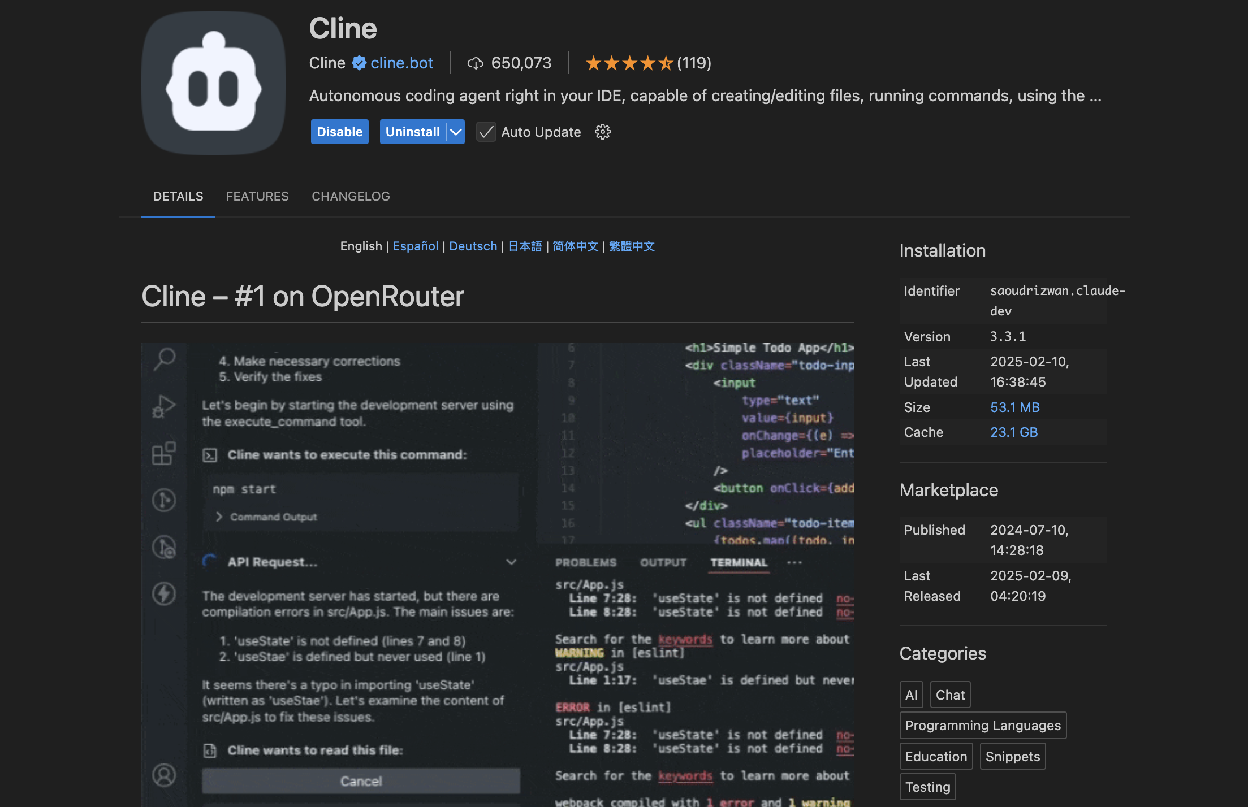Open the extension manage gear icon

[x=603, y=132]
